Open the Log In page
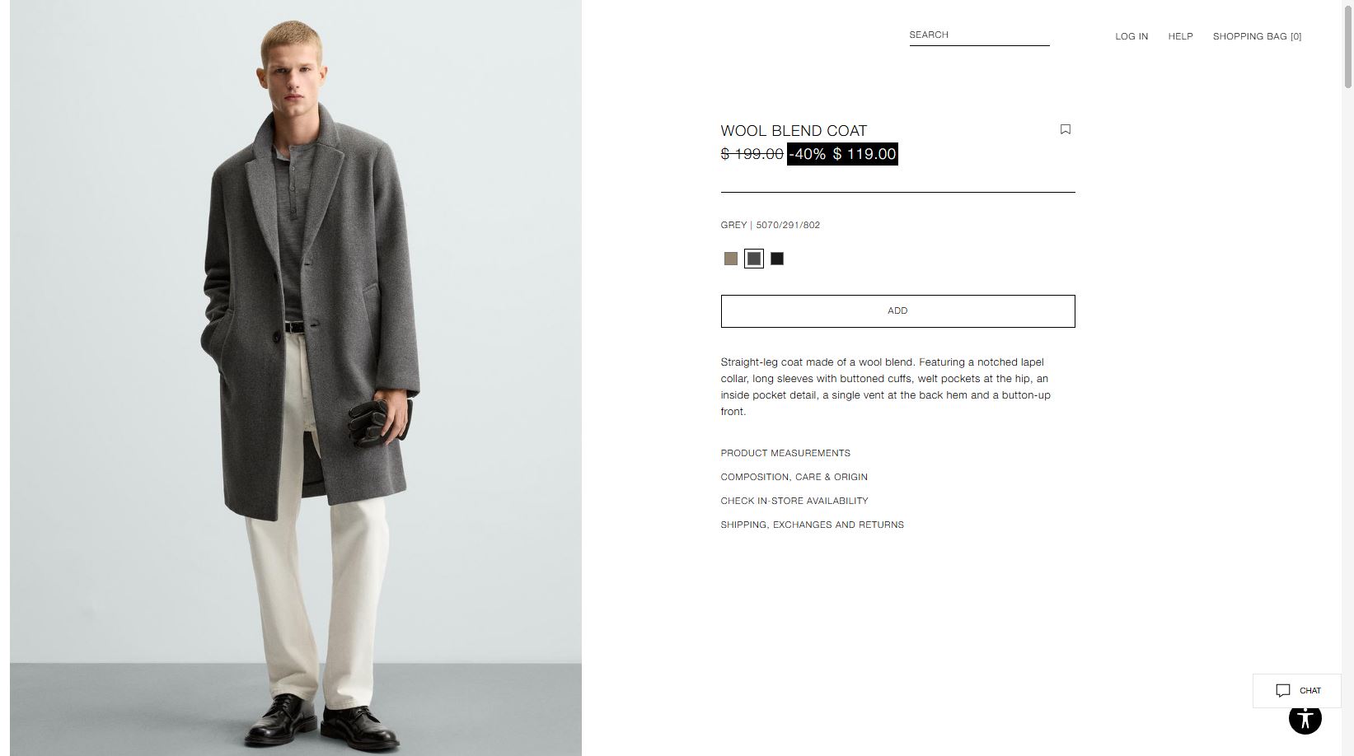This screenshot has height=756, width=1354. coord(1131,36)
